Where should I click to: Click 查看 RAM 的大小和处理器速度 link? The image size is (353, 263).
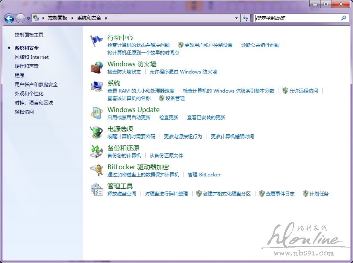coord(141,91)
